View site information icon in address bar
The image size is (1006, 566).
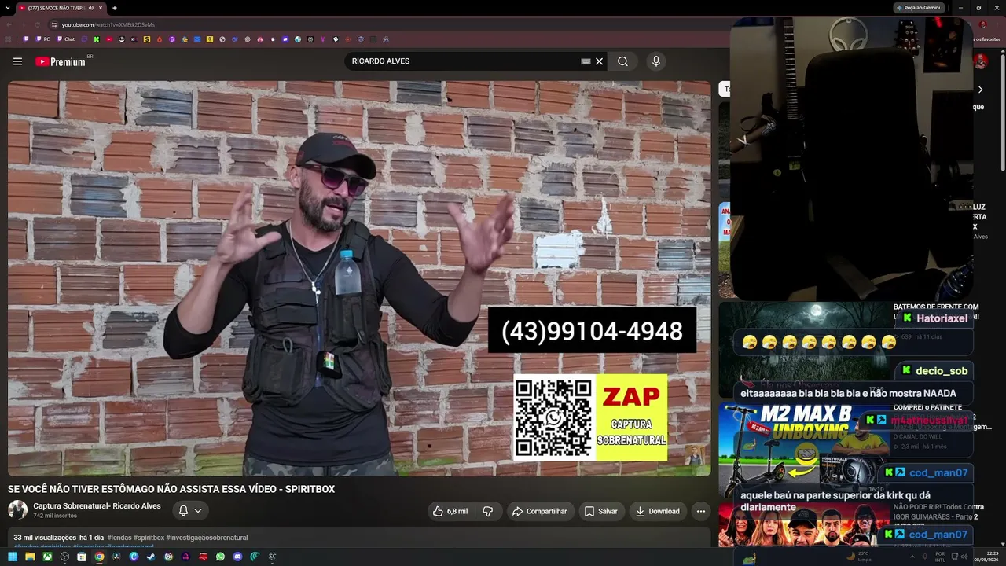pyautogui.click(x=54, y=24)
